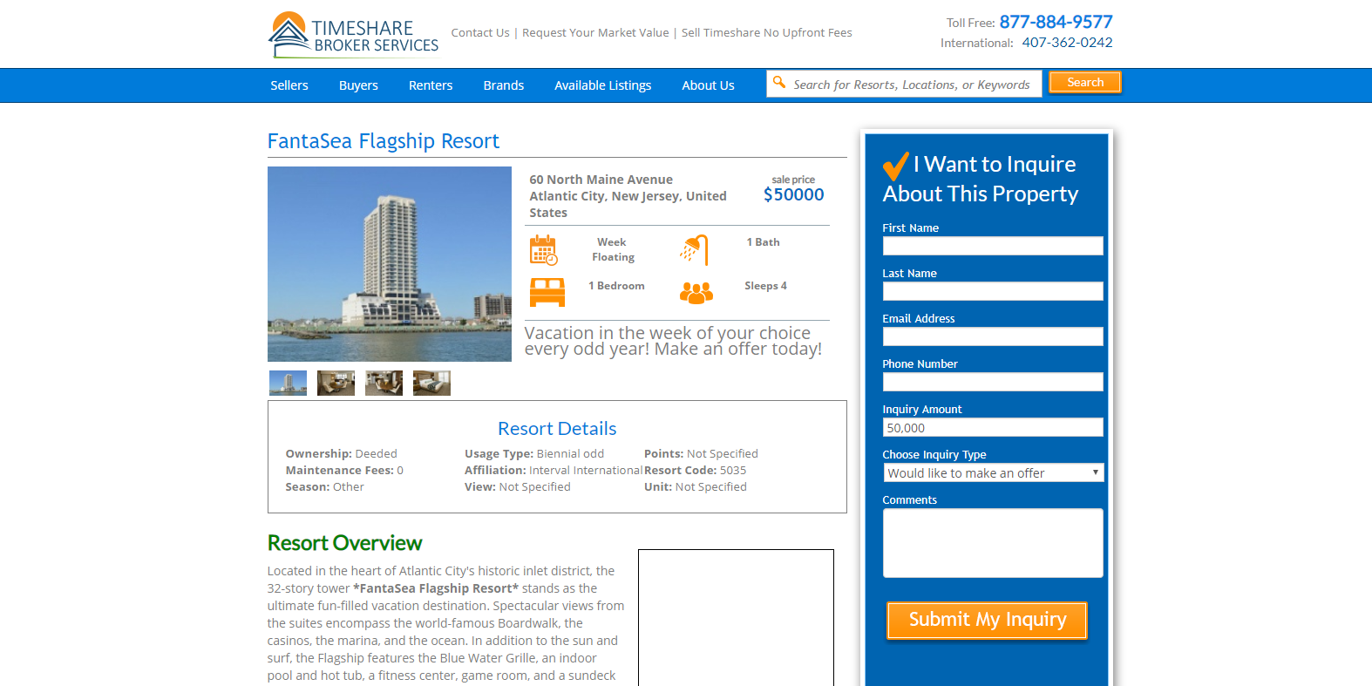1372x686 pixels.
Task: Click the Timeshare Broker Services logo
Action: click(353, 35)
